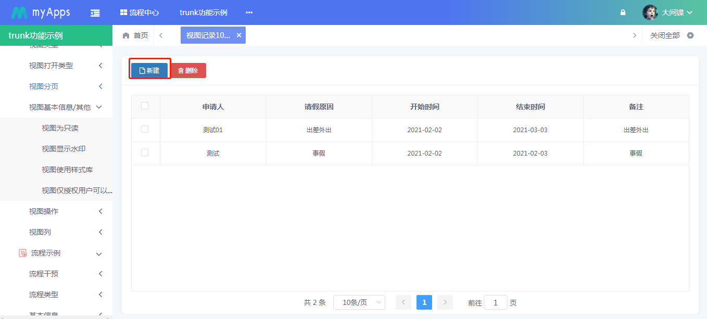This screenshot has height=319, width=707.
Task: Check the row for 测试01
Action: pyautogui.click(x=145, y=129)
